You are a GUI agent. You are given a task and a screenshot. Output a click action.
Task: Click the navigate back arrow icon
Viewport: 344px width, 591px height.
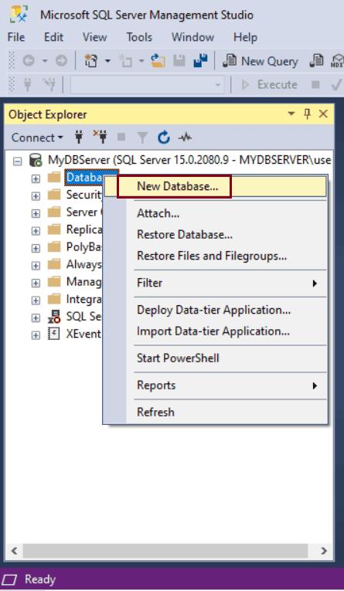coord(29,61)
